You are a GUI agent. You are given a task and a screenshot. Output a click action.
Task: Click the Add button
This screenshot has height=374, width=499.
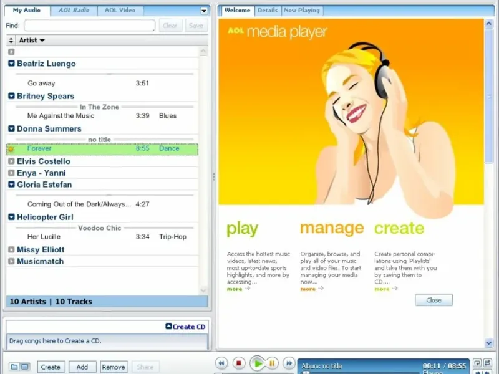click(82, 367)
